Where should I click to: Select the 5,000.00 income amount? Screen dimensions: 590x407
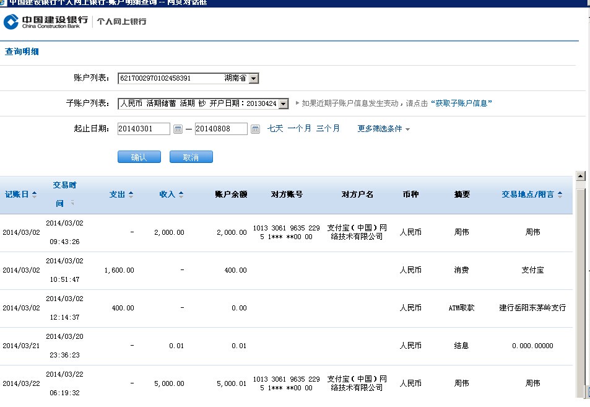[170, 383]
